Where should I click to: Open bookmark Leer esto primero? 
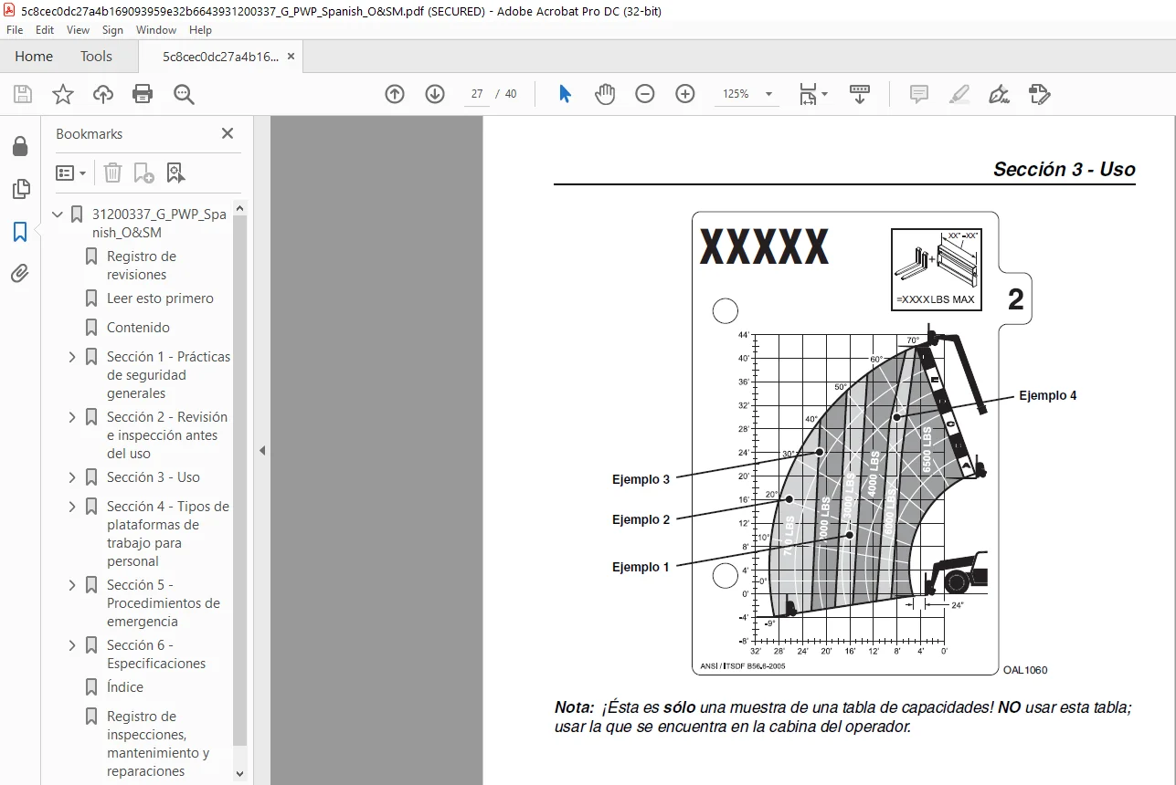(x=160, y=298)
